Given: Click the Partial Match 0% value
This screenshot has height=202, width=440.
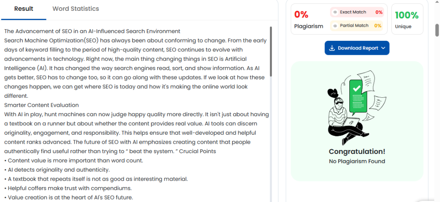Looking at the screenshot, I should (x=378, y=26).
